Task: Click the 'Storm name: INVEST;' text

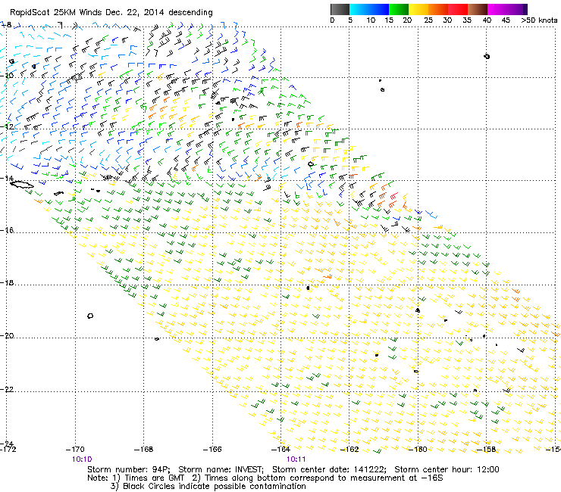Action: [x=221, y=469]
